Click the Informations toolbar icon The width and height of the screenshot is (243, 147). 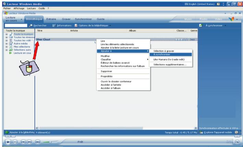tap(54, 26)
